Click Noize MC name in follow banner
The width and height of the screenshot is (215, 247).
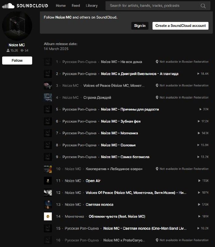tap(63, 17)
